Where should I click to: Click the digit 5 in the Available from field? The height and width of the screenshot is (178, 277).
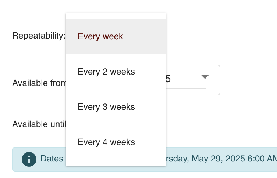168,79
